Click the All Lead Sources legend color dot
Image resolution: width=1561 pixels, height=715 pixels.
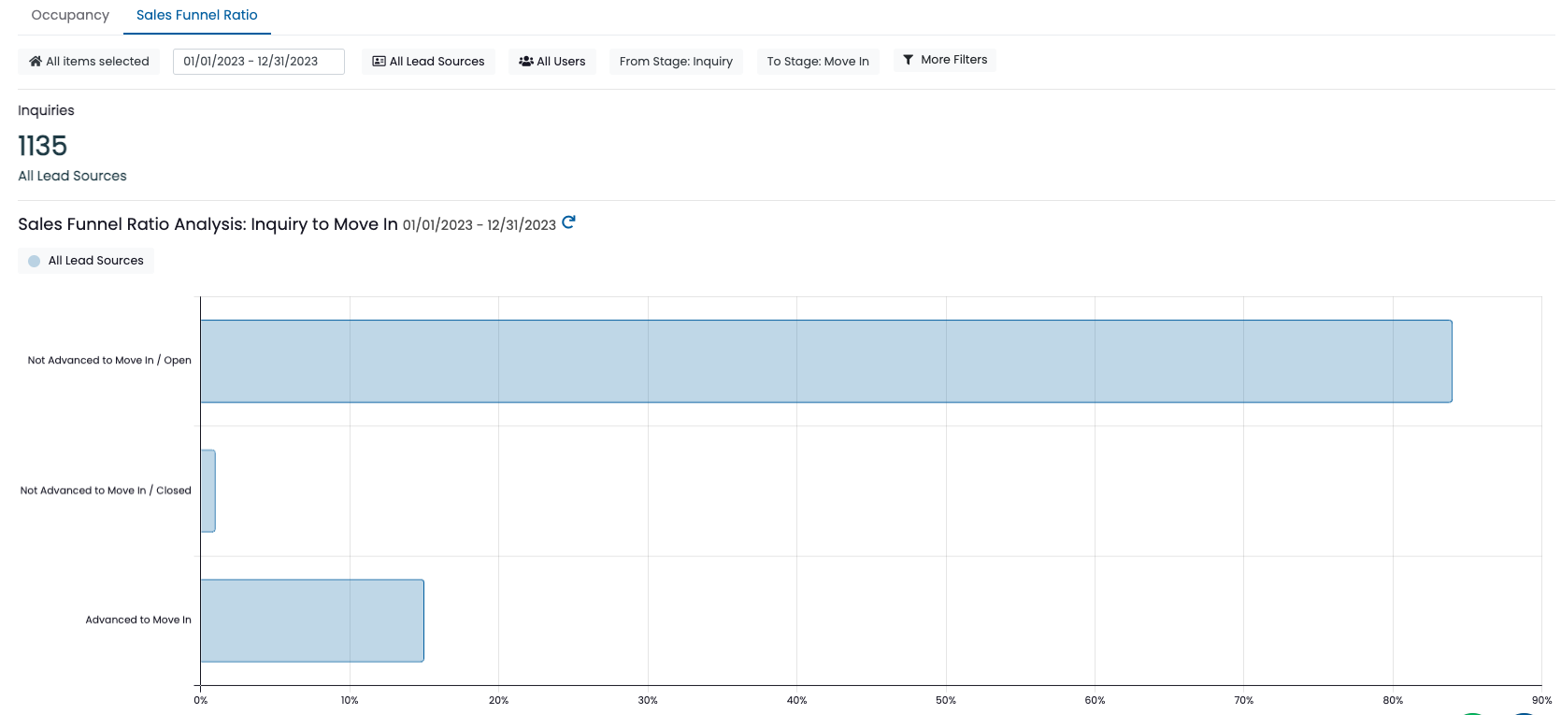click(35, 262)
